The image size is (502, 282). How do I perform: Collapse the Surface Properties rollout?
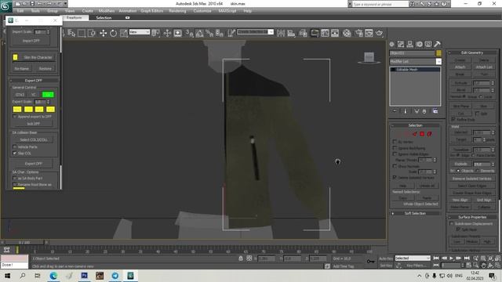click(472, 217)
